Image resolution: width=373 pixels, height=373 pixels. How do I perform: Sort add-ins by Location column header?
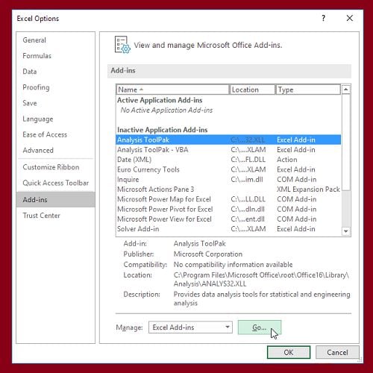click(x=252, y=90)
